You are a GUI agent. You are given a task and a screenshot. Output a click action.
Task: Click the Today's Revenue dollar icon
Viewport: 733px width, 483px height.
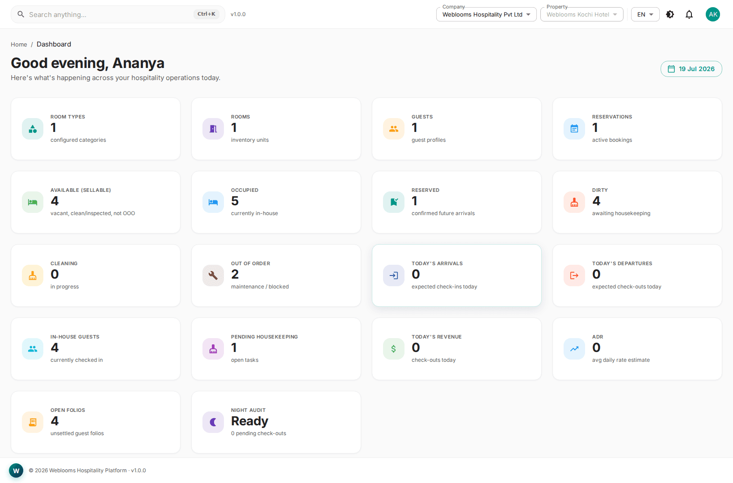[x=394, y=349]
